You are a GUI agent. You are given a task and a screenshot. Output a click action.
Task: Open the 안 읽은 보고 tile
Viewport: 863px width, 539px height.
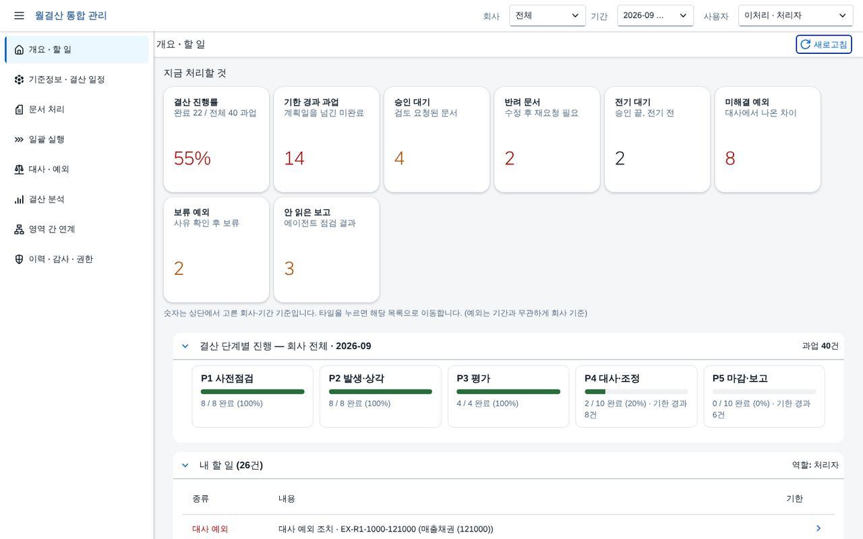point(326,250)
